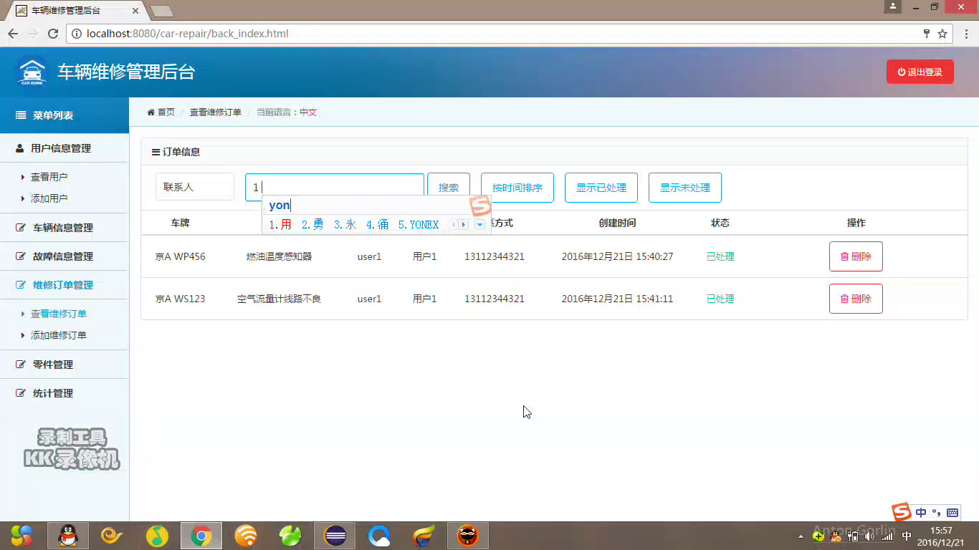Click the address bar URL
The width and height of the screenshot is (979, 550).
[187, 34]
